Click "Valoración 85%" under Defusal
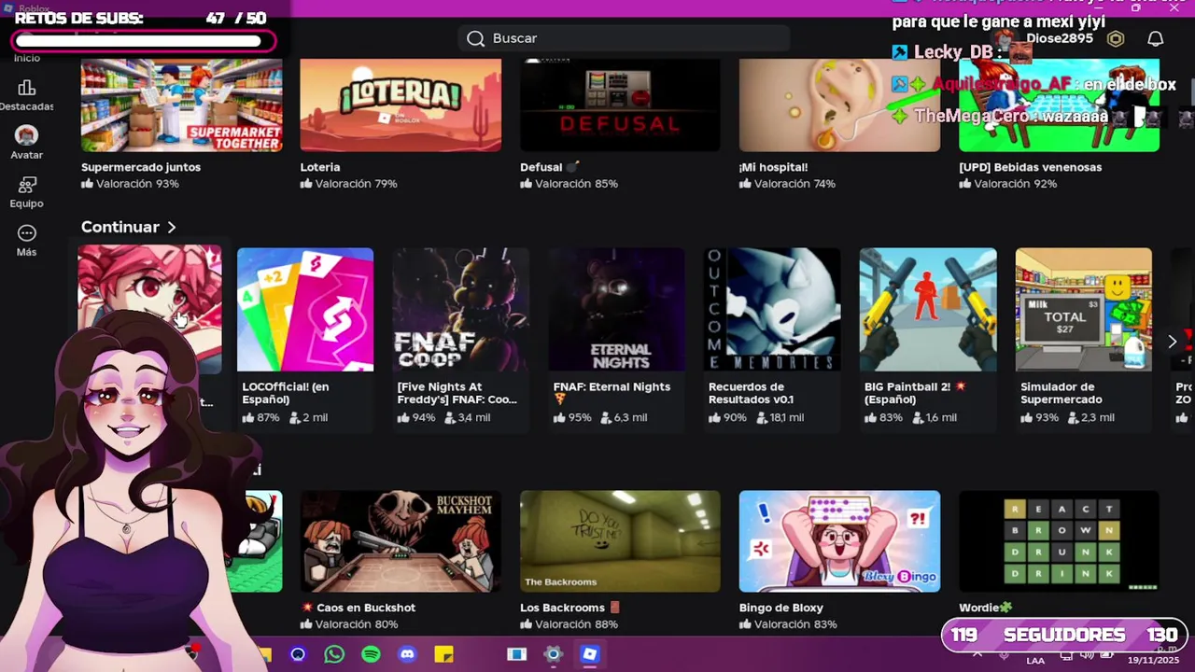1195x672 pixels. [569, 184]
